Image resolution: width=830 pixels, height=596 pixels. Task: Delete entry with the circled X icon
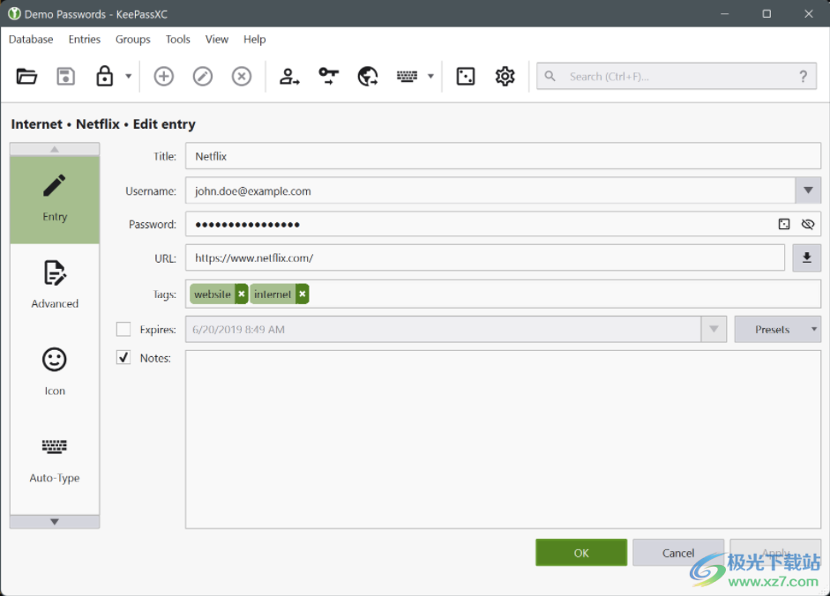[242, 76]
